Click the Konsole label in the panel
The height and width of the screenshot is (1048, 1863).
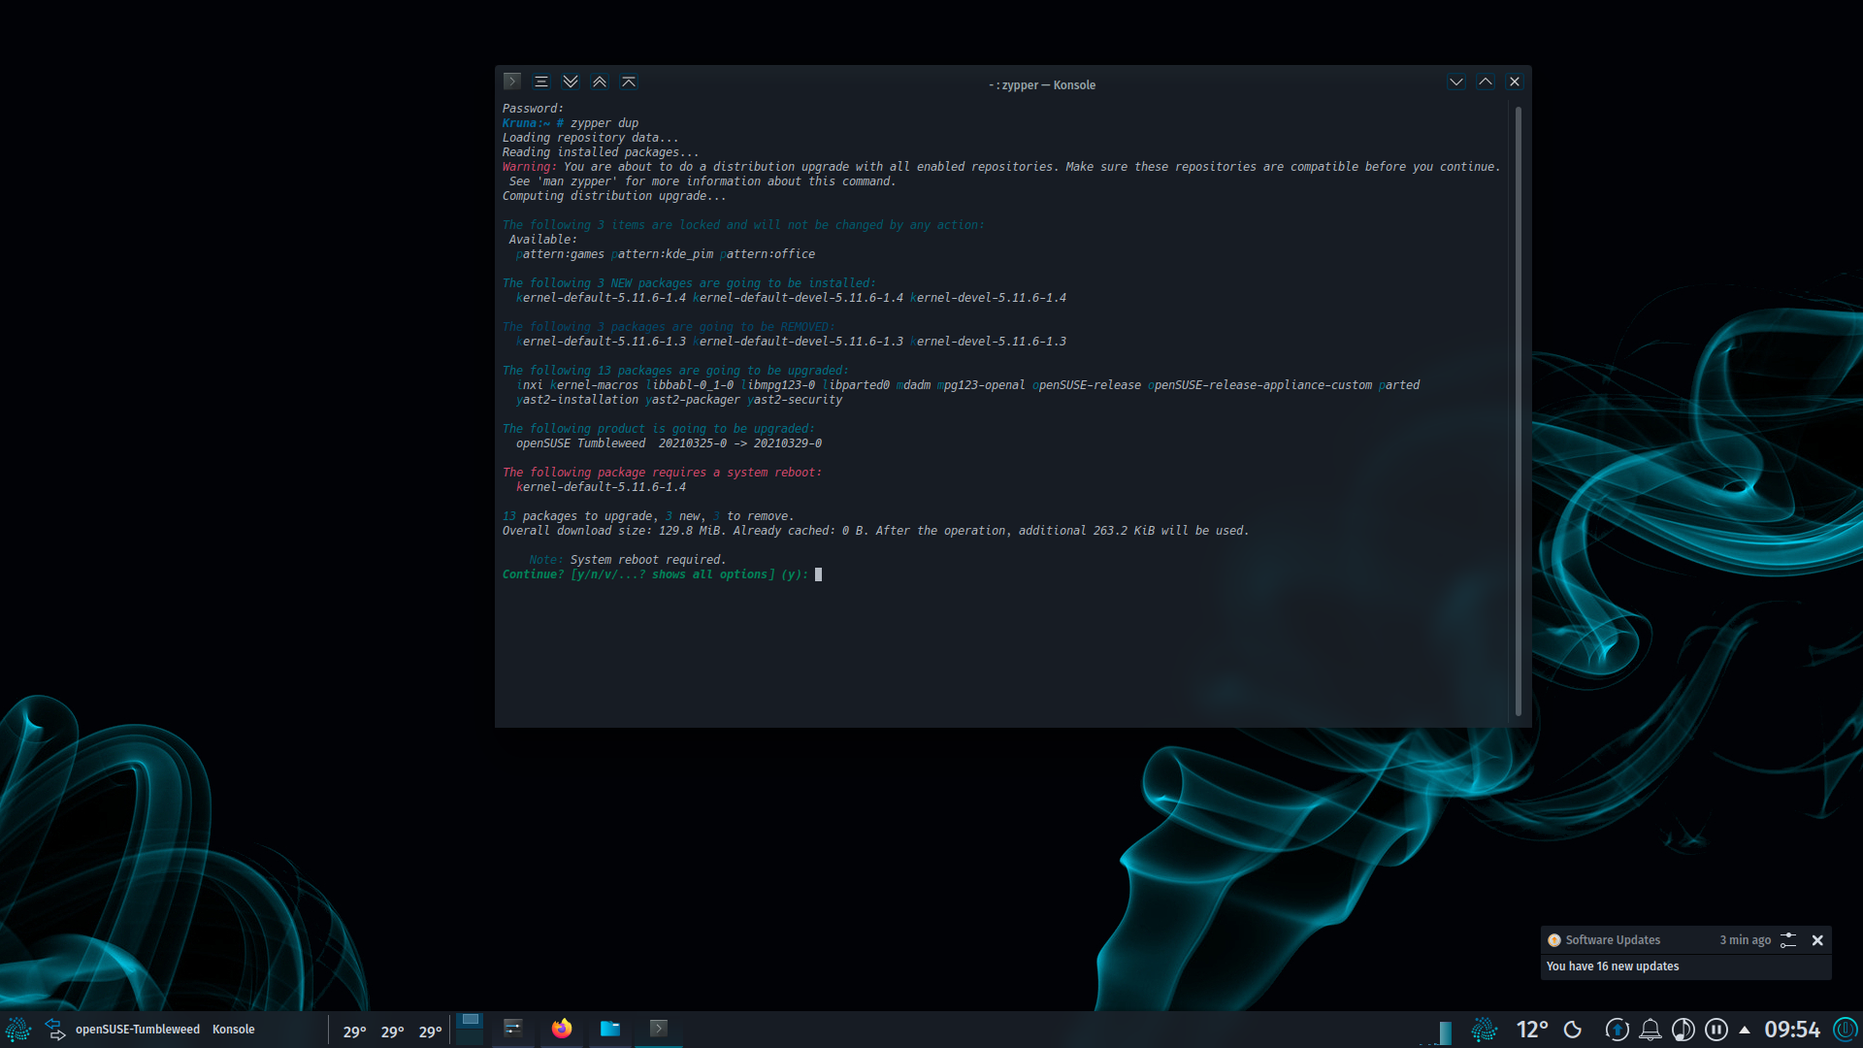[234, 1030]
